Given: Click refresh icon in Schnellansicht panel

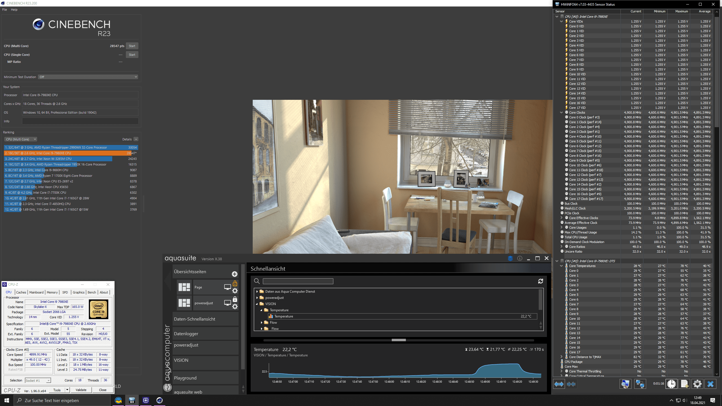Looking at the screenshot, I should pyautogui.click(x=541, y=281).
